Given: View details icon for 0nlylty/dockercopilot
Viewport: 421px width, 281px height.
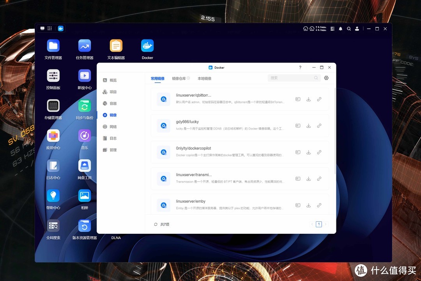Looking at the screenshot, I should tap(298, 152).
